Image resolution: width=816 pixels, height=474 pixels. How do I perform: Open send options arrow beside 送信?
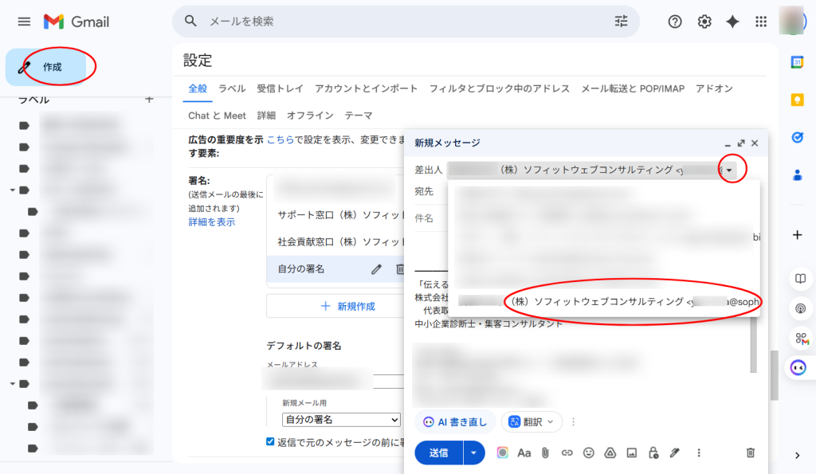click(475, 452)
